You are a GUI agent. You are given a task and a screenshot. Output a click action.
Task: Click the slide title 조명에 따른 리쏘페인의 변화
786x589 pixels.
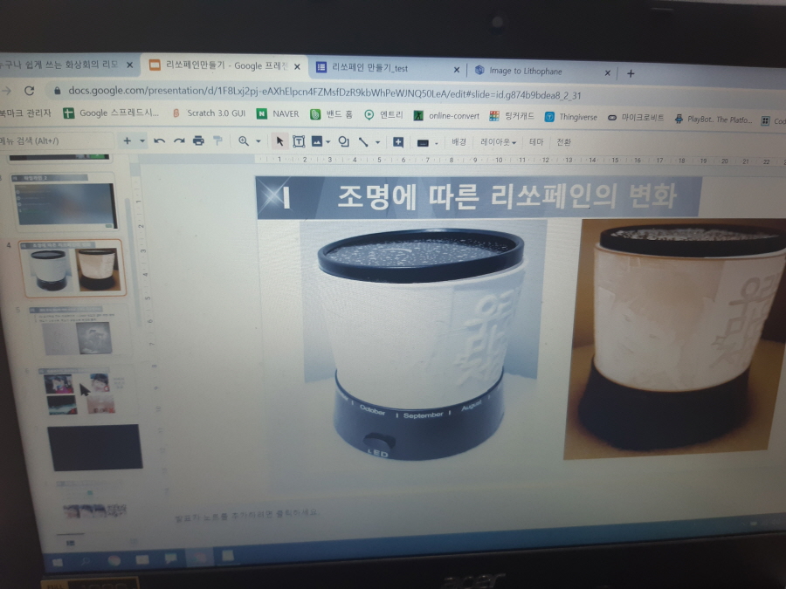[507, 196]
